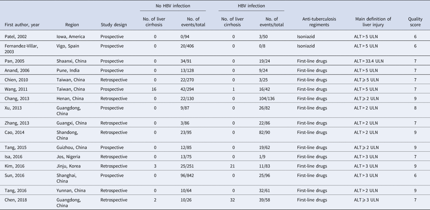Click the 'Iowa, America' region cell
The image size is (430, 210).
tap(71, 36)
